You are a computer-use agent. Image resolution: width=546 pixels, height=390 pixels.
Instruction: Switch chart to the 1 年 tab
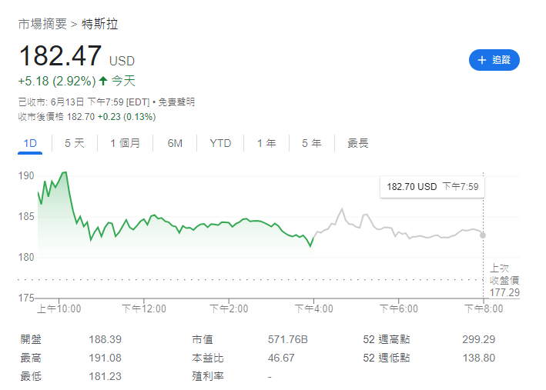[266, 143]
